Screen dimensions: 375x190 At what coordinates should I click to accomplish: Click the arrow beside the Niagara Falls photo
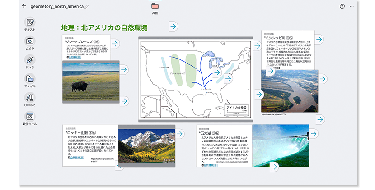click(x=314, y=134)
